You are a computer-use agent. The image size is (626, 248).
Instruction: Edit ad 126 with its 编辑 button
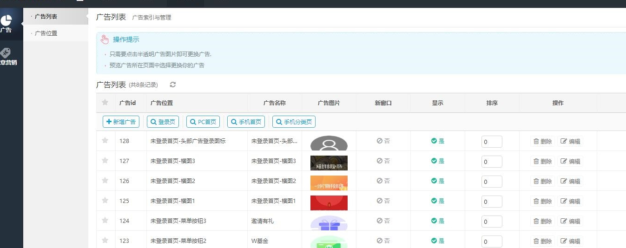coord(570,181)
